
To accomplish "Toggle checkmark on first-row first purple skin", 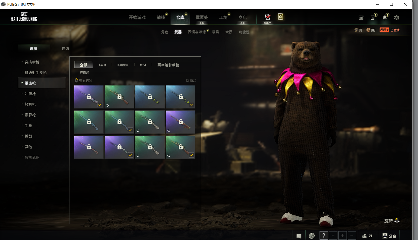I will click(100, 105).
